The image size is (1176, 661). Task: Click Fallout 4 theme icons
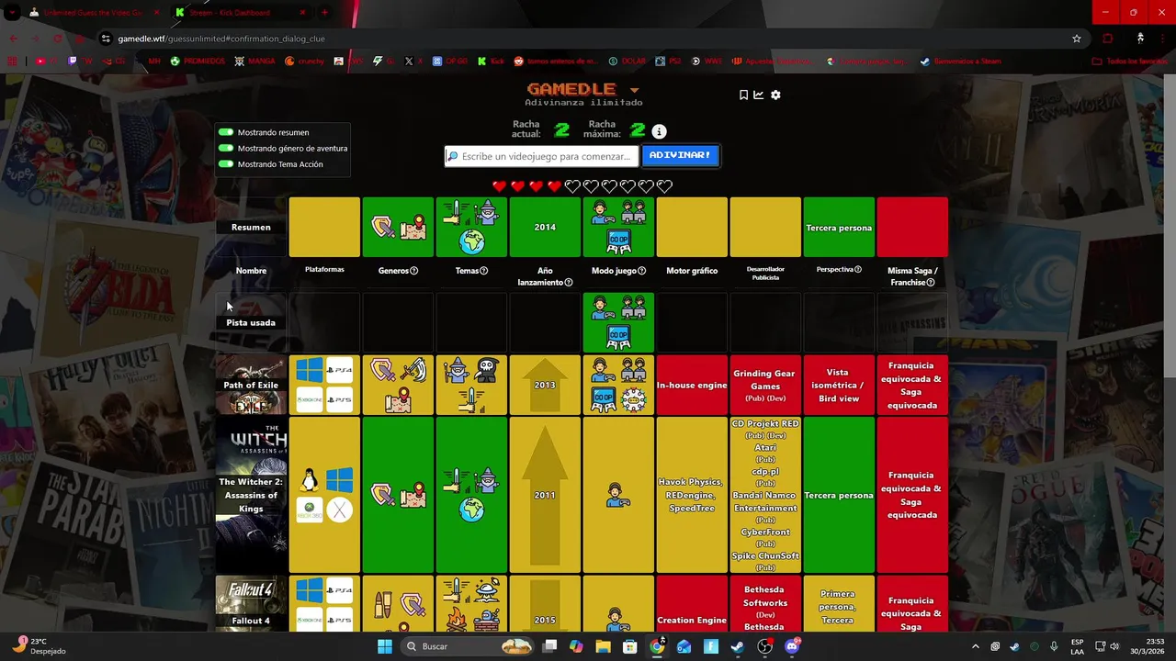pyautogui.click(x=471, y=603)
